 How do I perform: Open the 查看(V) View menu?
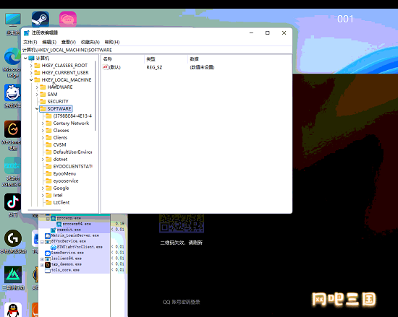pos(69,42)
